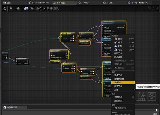Click the copy icon beside 复制
The height and width of the screenshot is (115, 160).
[x=116, y=46]
